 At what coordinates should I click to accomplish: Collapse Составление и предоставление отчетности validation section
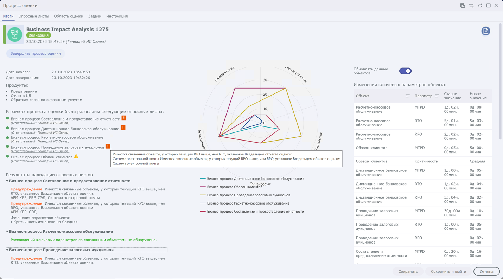pos(7,181)
